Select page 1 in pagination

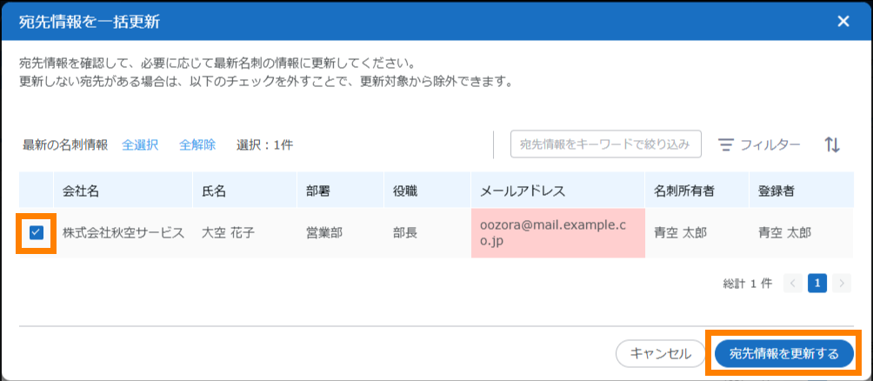click(816, 283)
